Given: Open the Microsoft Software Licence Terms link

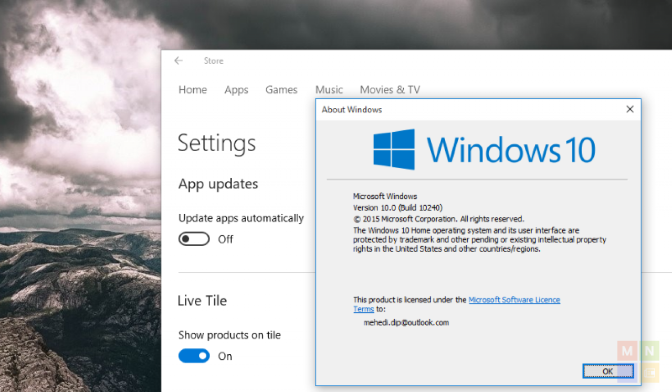Looking at the screenshot, I should click(x=514, y=300).
